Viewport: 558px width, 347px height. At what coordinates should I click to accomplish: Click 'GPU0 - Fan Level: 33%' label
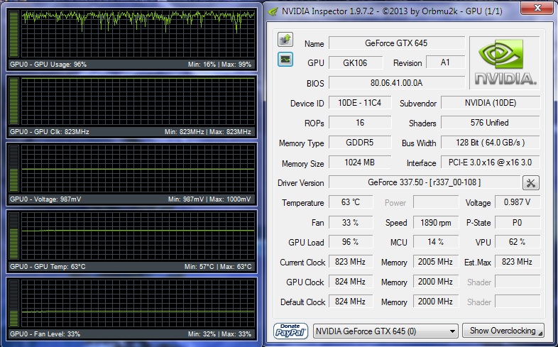tap(45, 334)
